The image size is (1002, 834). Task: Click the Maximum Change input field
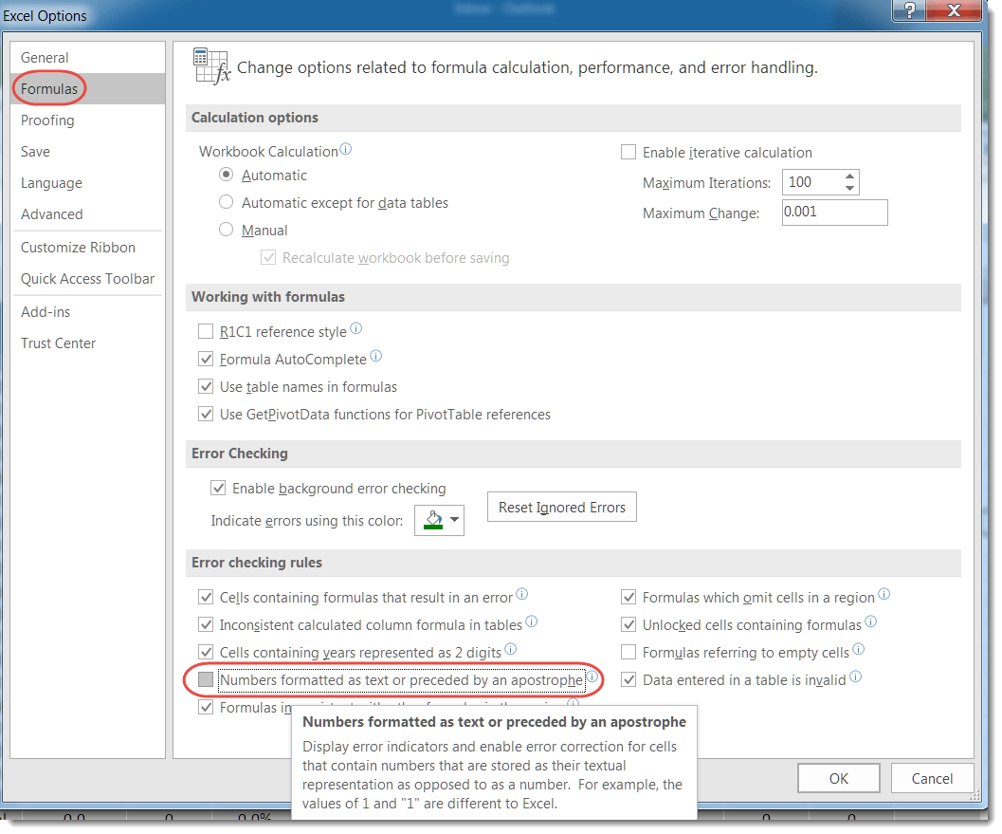pos(834,213)
